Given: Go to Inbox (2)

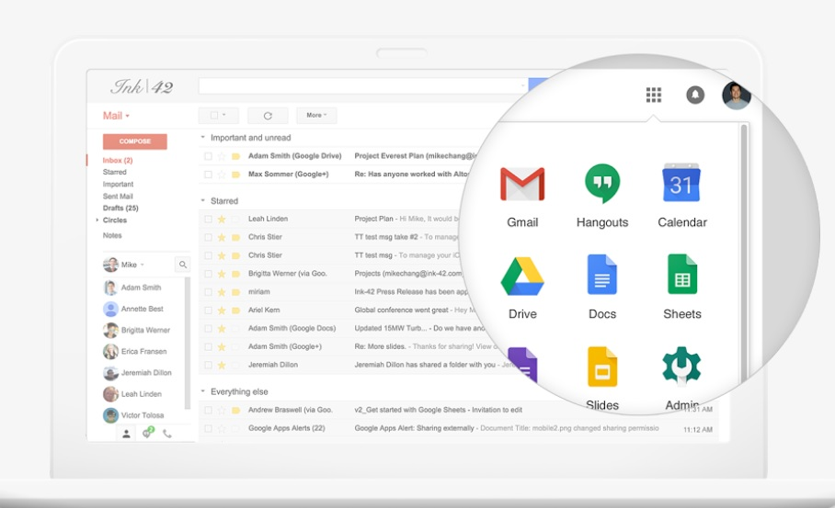Looking at the screenshot, I should coord(118,160).
